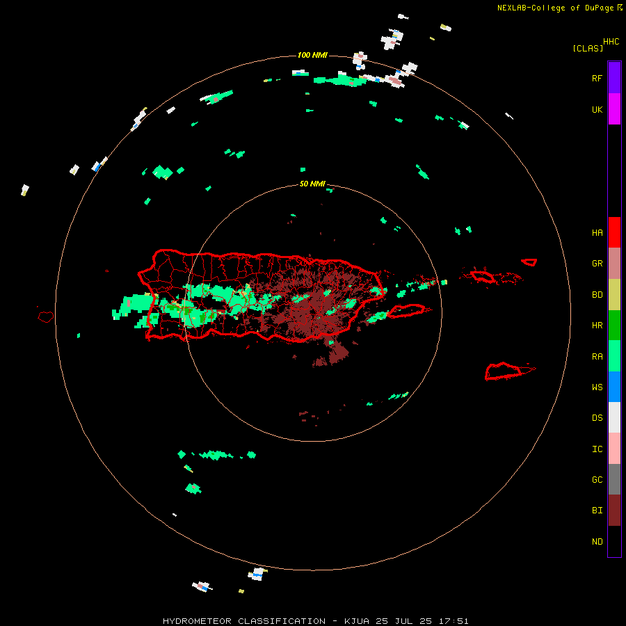
Task: Click the ND legend label
Action: click(597, 542)
